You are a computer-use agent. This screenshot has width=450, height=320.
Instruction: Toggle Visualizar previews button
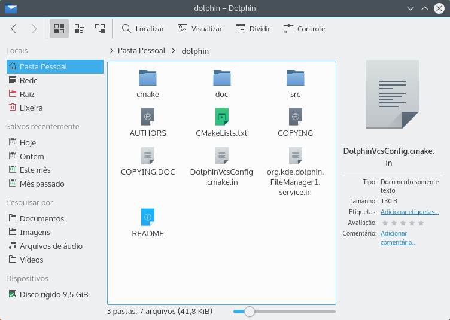coord(199,29)
